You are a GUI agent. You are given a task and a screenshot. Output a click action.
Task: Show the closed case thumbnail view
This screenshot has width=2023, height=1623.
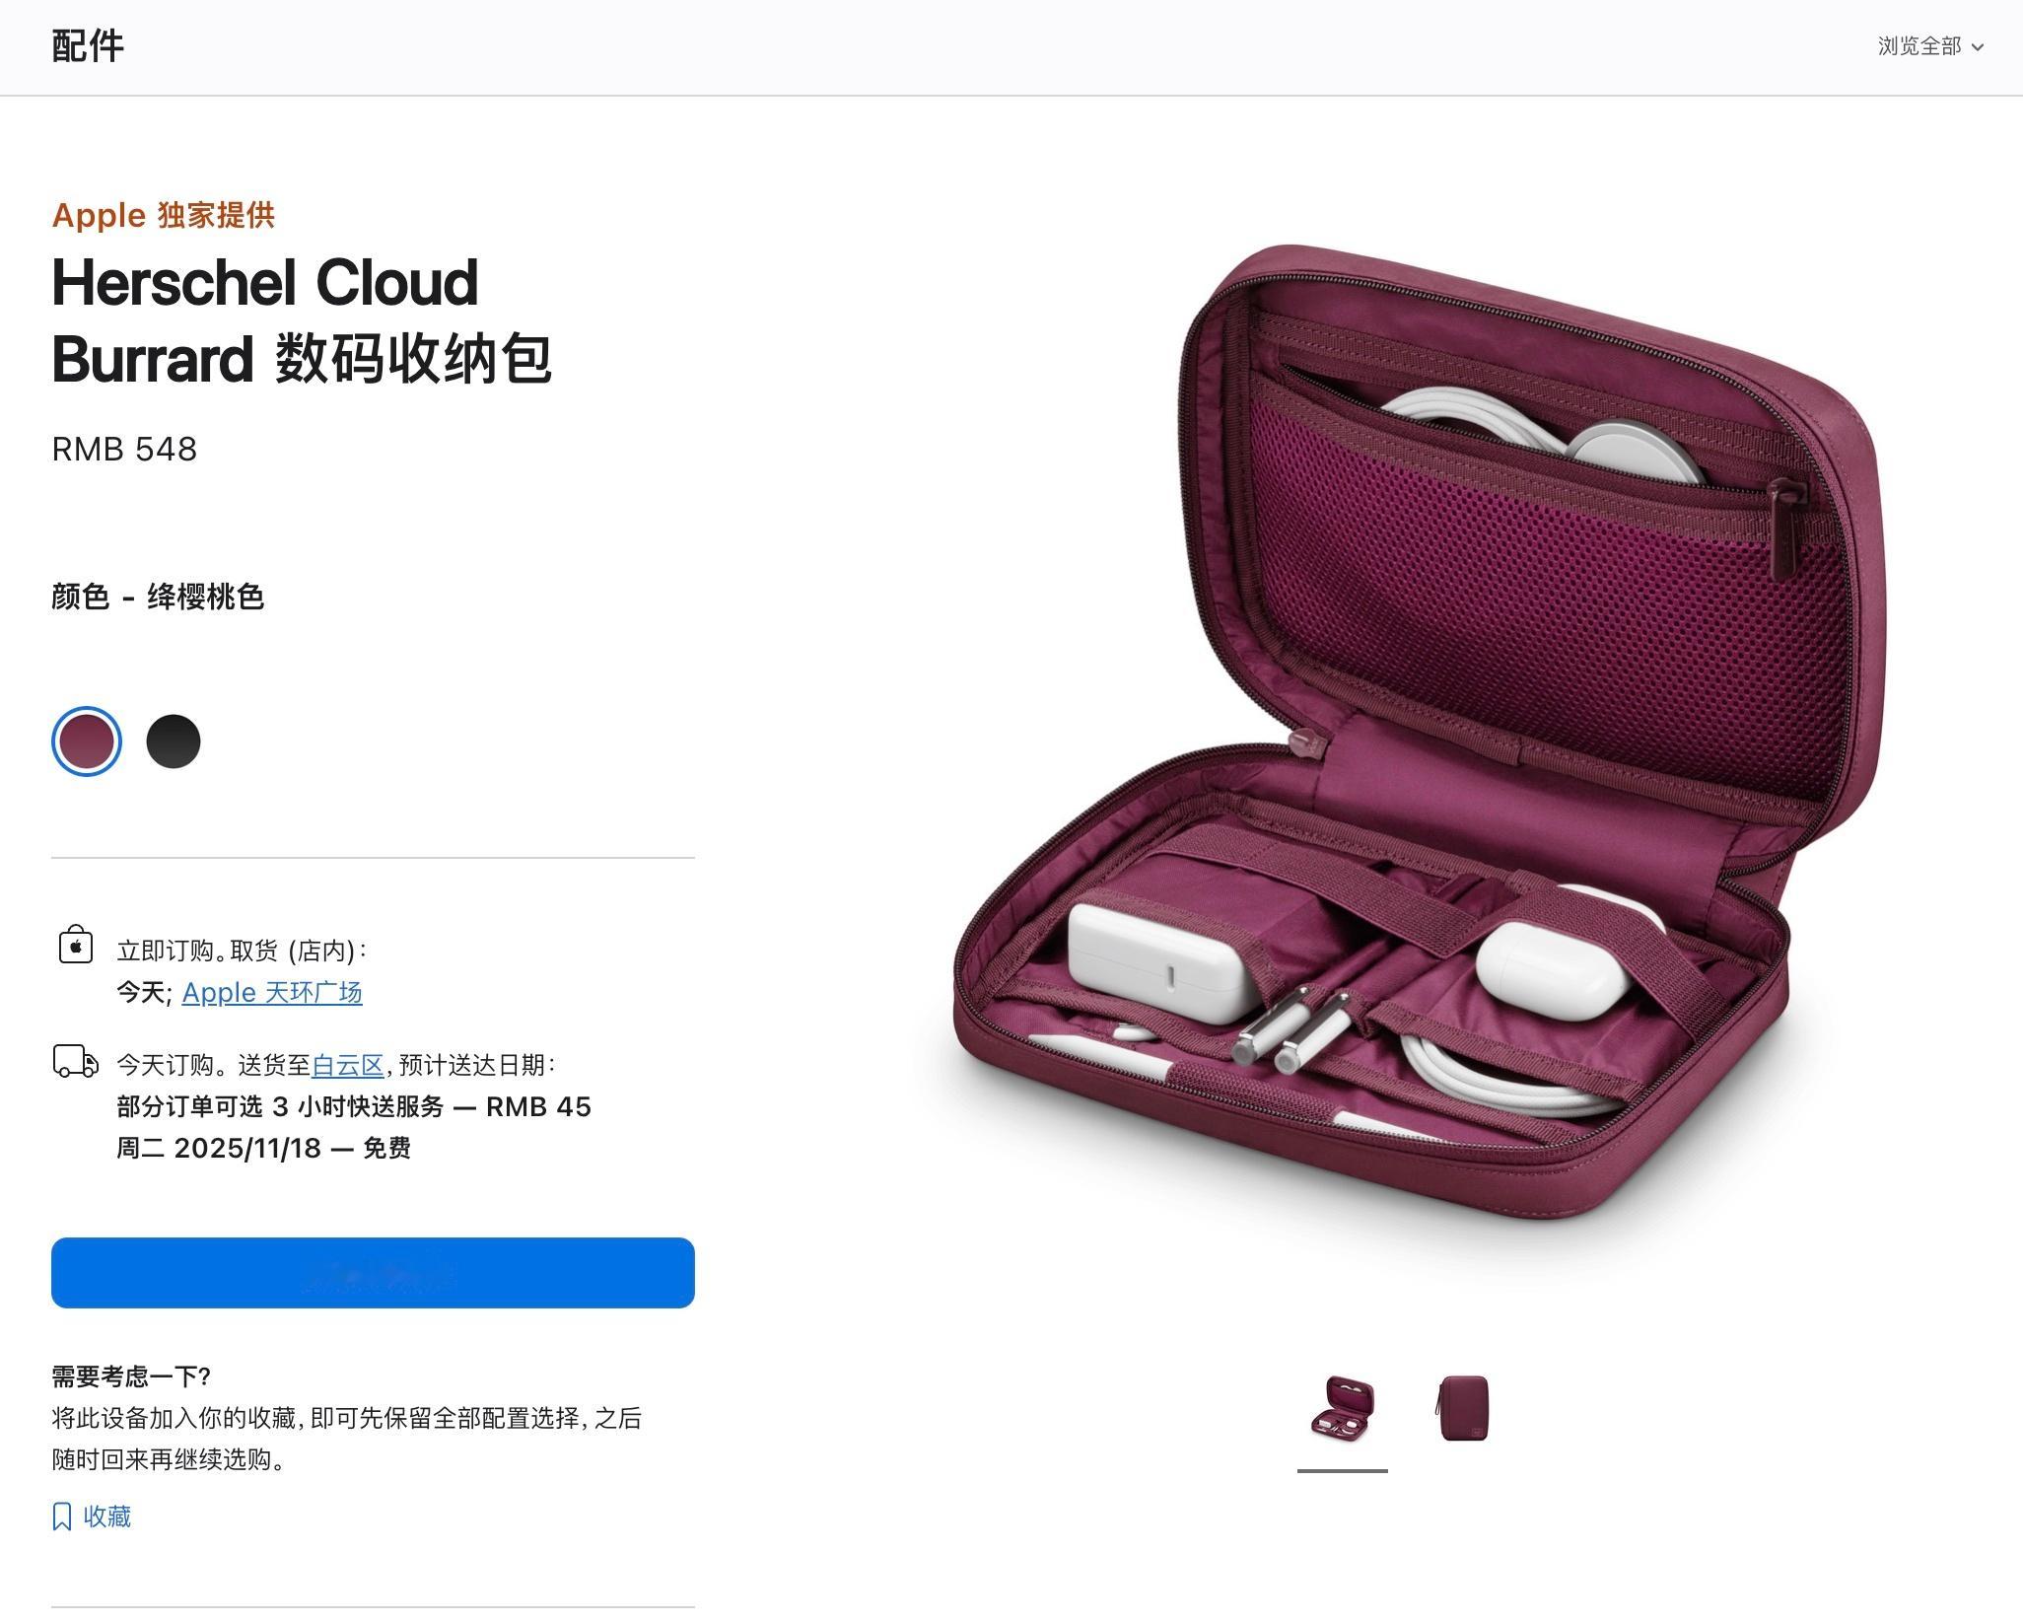tap(1463, 1409)
